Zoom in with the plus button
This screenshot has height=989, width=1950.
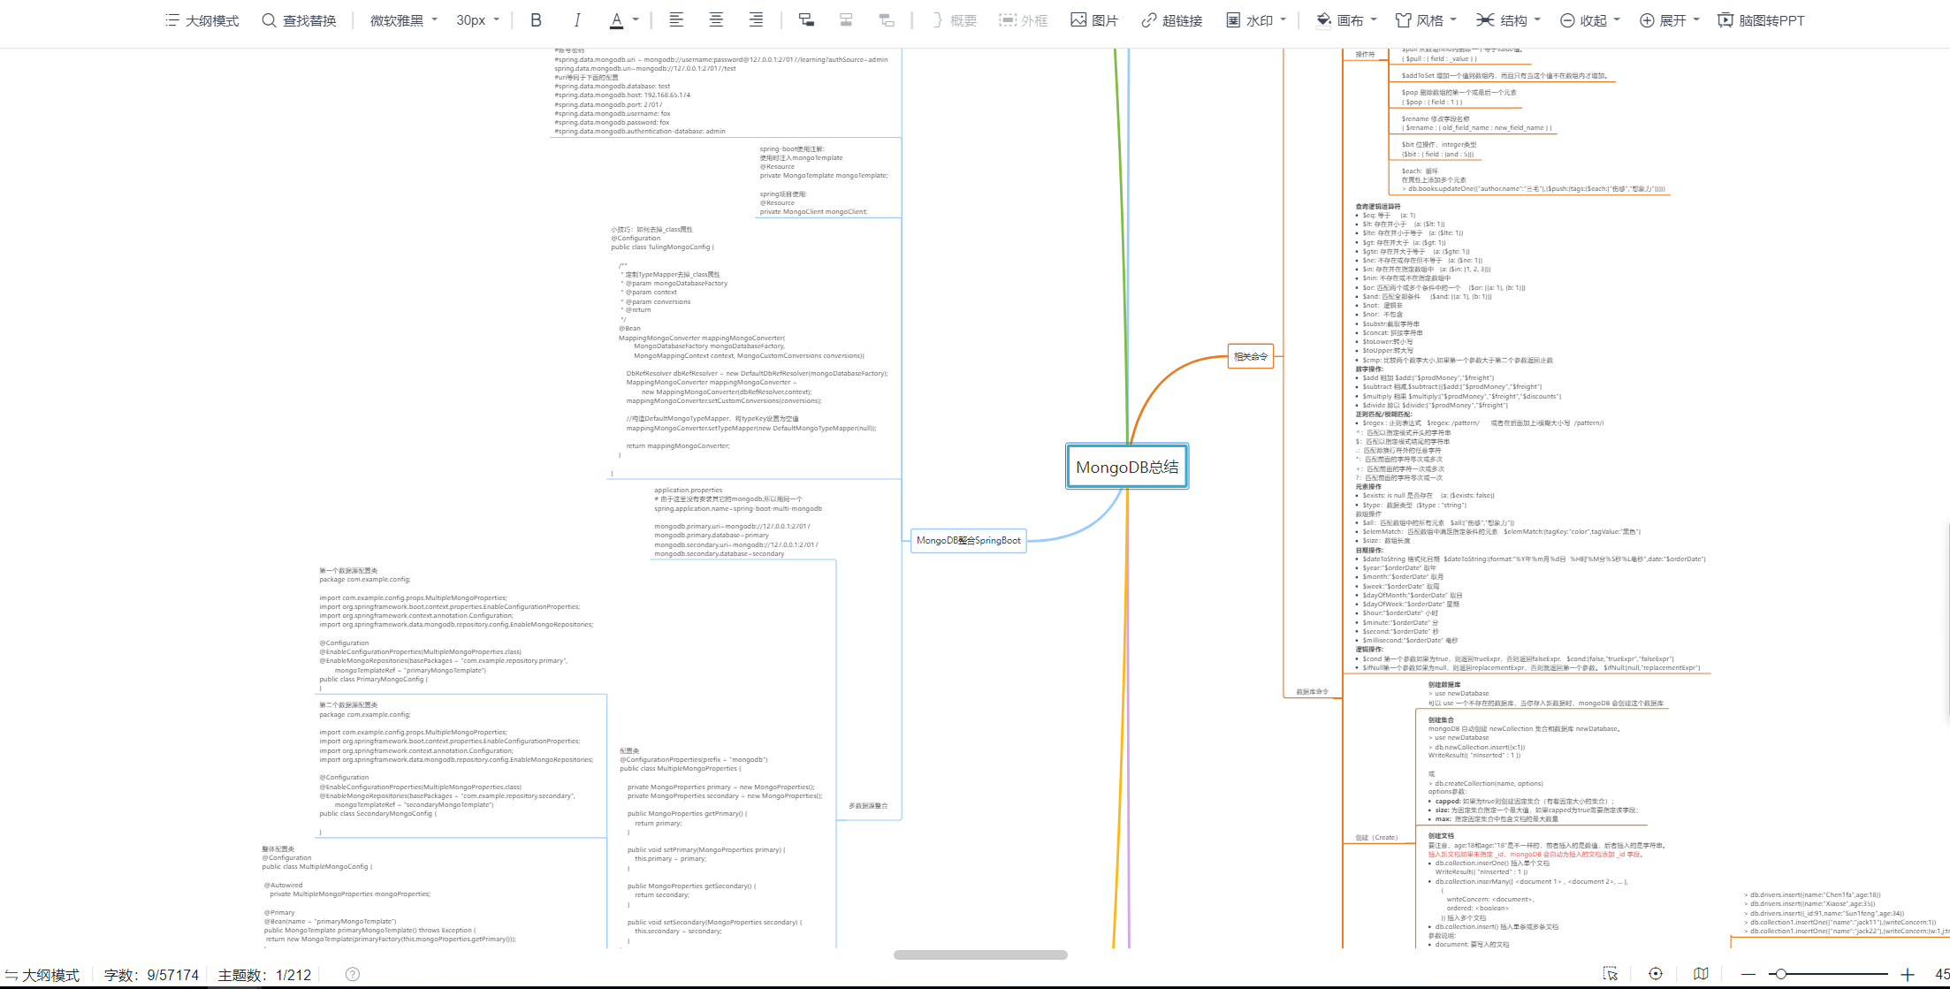(x=1908, y=974)
